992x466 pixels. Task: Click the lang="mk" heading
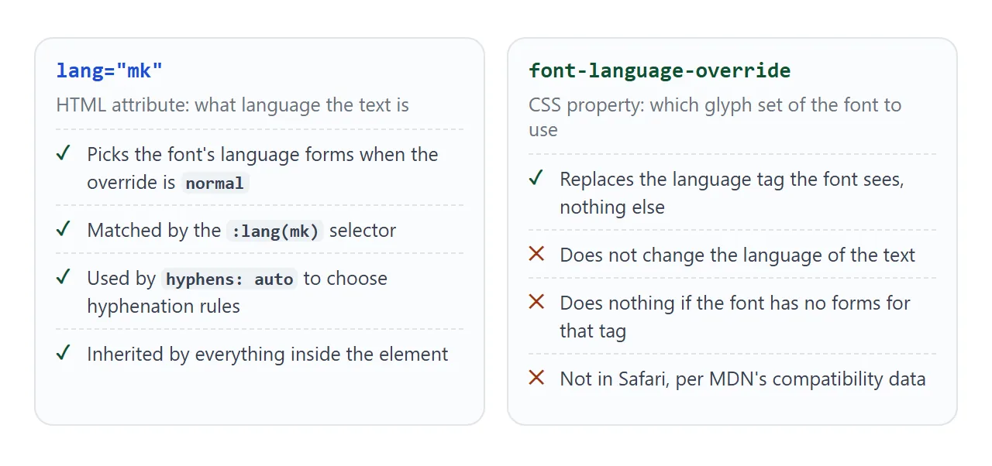pos(109,70)
